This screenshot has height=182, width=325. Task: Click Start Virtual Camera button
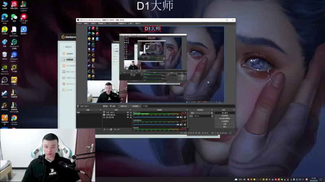(x=225, y=119)
